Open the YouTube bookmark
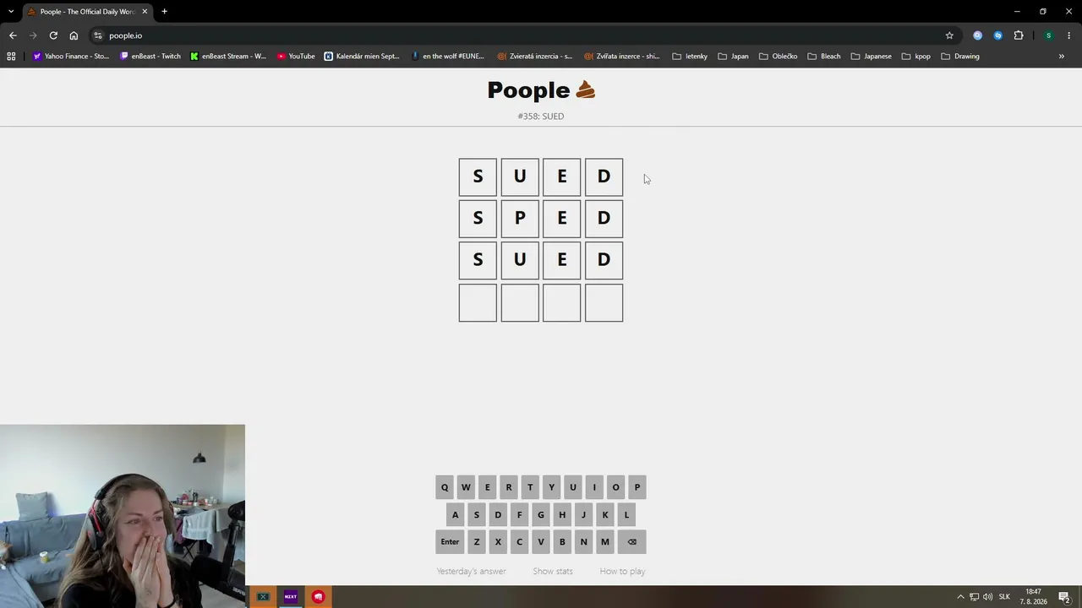 [296, 57]
